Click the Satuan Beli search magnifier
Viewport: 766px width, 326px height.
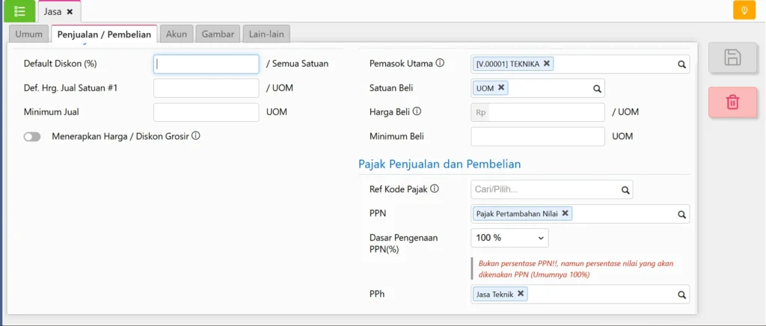596,88
